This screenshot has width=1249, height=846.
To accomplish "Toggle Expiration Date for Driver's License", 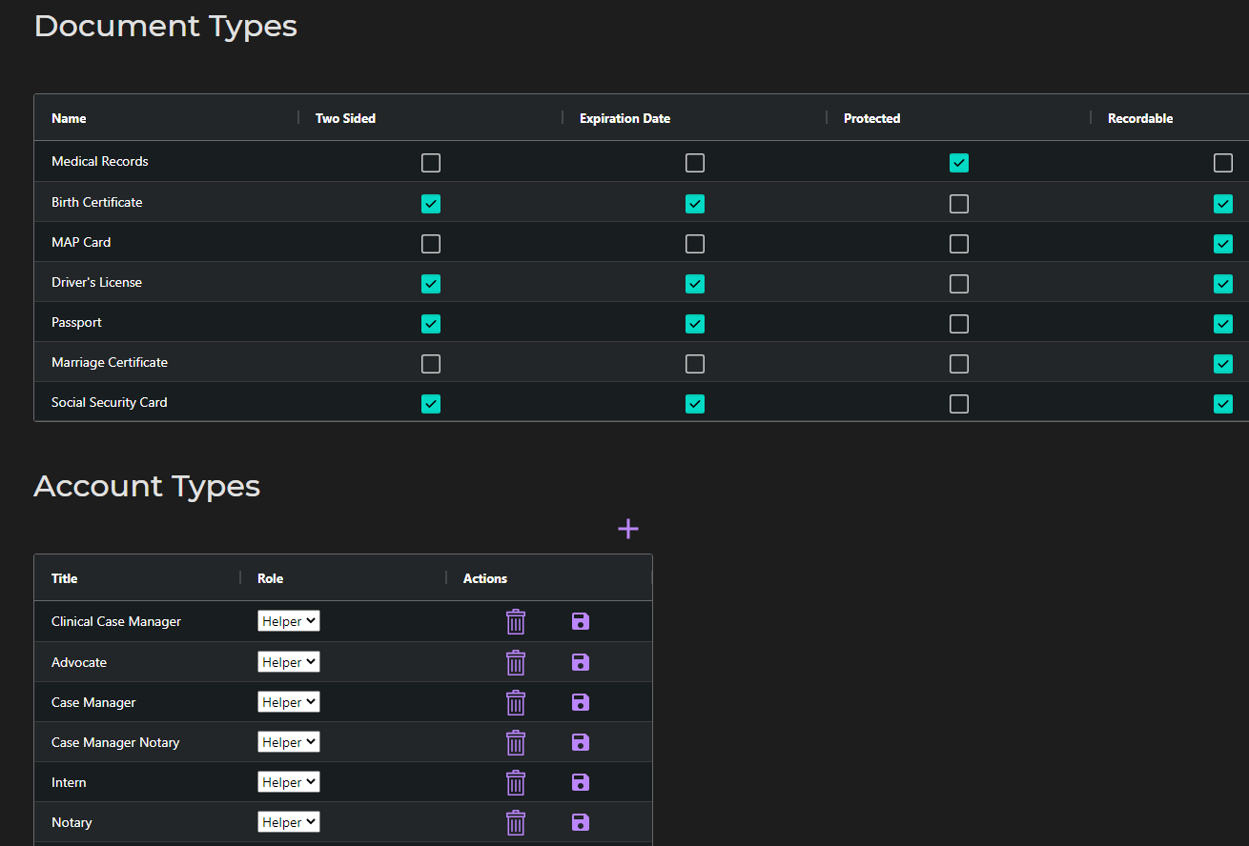I will click(x=695, y=283).
